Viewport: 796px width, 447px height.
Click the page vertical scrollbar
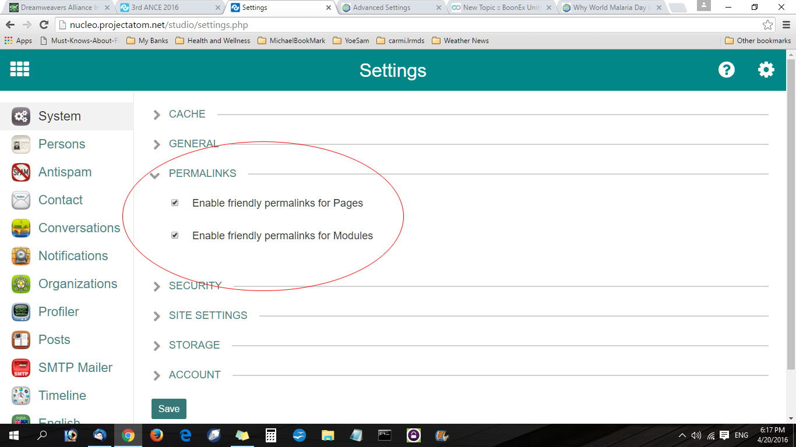coord(791,215)
